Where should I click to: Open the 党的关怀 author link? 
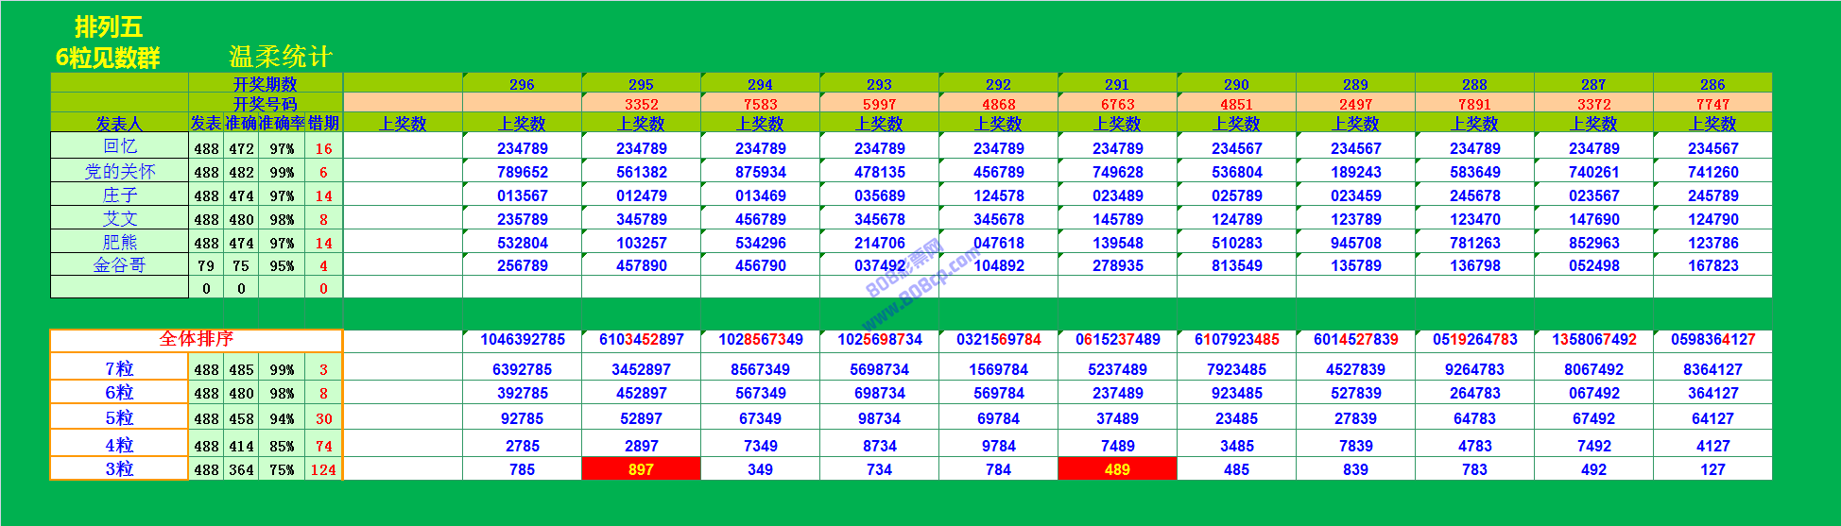point(120,171)
